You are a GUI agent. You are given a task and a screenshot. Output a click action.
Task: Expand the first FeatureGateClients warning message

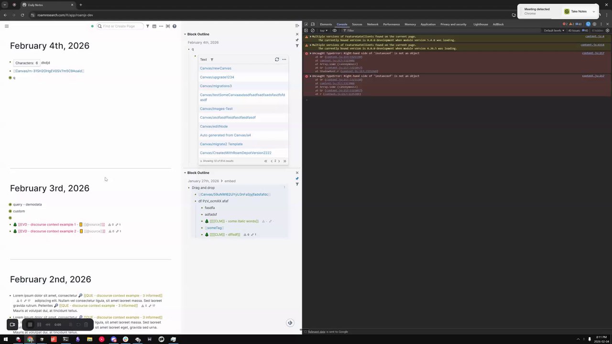(311, 36)
